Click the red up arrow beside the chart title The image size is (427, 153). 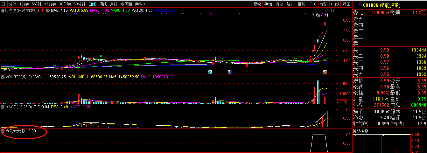[x=43, y=10]
